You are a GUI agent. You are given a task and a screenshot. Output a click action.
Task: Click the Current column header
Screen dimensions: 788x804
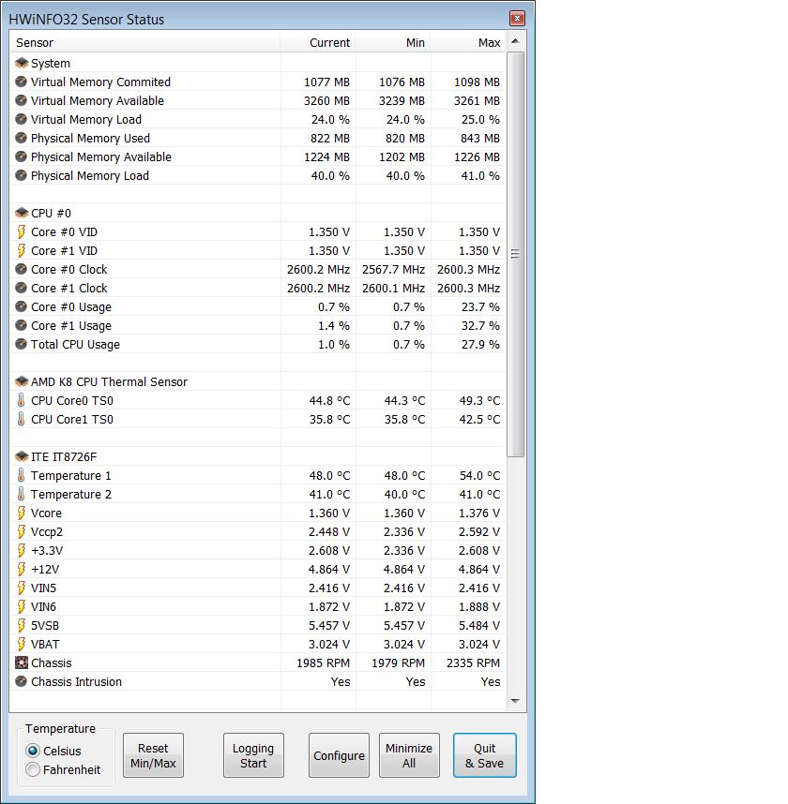click(318, 42)
